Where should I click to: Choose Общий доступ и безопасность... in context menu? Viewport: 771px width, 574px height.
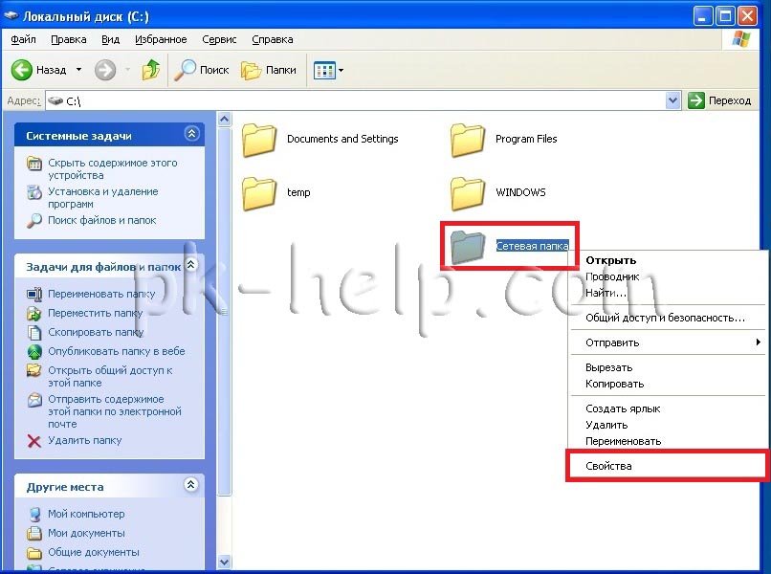point(668,318)
